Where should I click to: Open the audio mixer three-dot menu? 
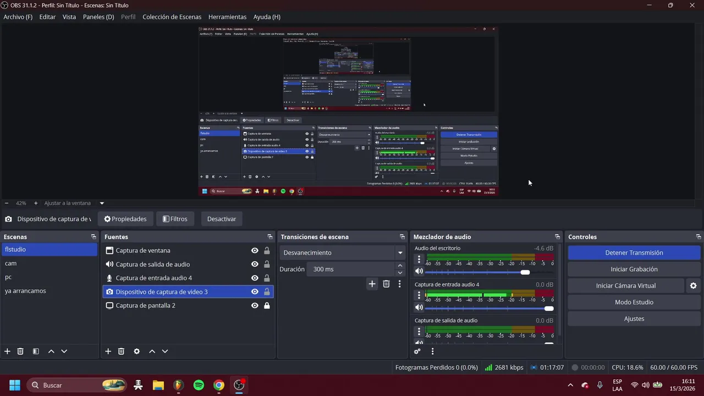pyautogui.click(x=432, y=351)
